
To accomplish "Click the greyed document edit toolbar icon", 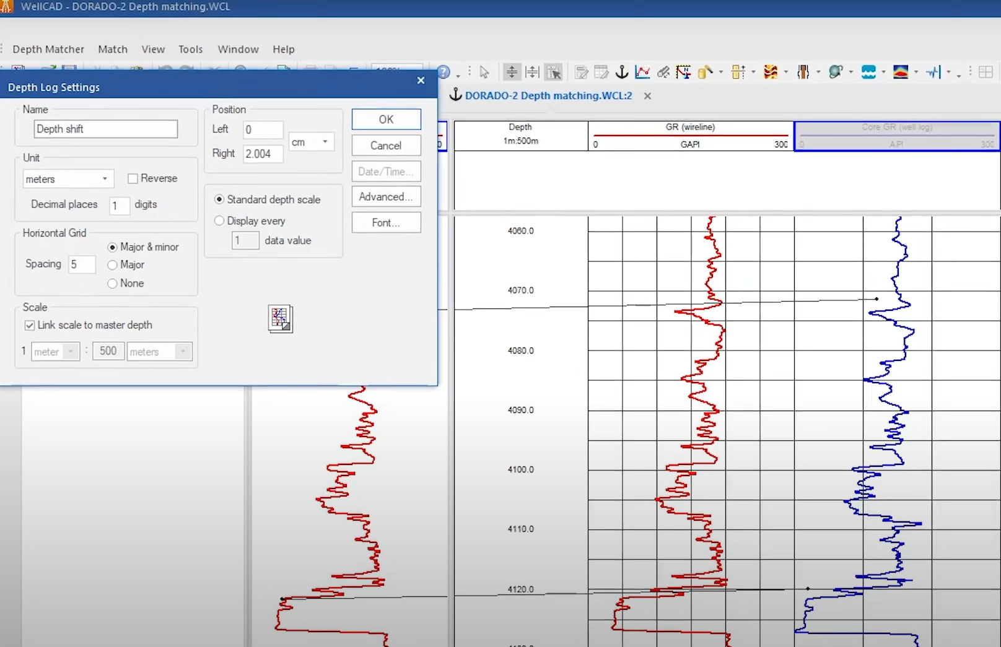I will coord(581,72).
